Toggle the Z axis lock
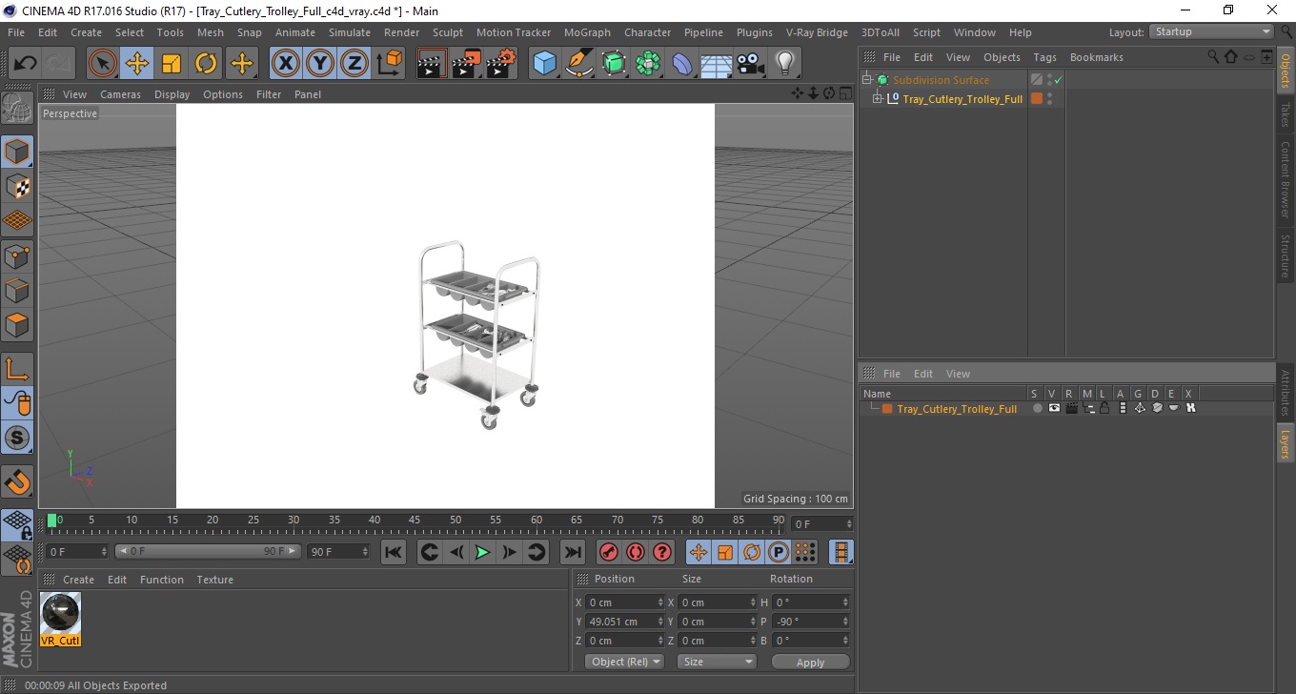 coord(354,64)
